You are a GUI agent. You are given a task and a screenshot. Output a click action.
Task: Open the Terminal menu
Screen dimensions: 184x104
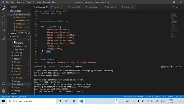tap(46, 2)
